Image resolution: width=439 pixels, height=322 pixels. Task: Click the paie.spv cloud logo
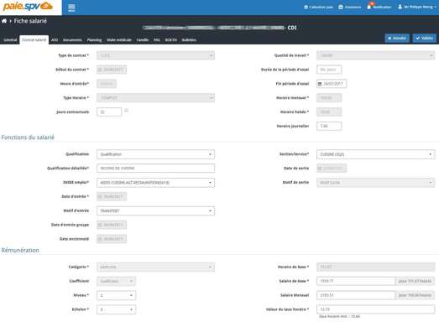click(x=28, y=6)
